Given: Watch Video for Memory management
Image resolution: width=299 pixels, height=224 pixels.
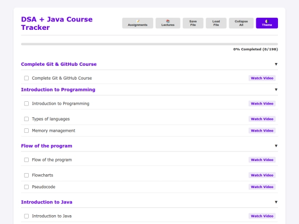Looking at the screenshot, I should point(262,131).
